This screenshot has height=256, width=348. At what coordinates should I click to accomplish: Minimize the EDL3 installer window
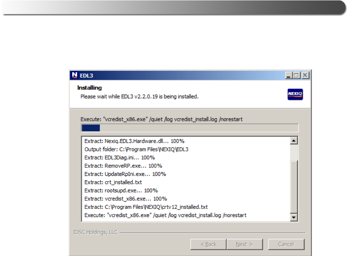[x=289, y=76]
